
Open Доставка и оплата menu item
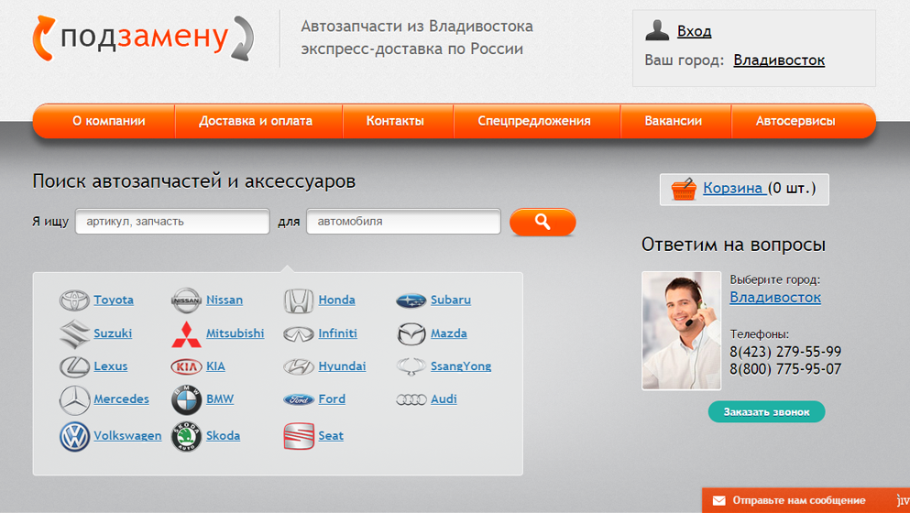tap(256, 121)
